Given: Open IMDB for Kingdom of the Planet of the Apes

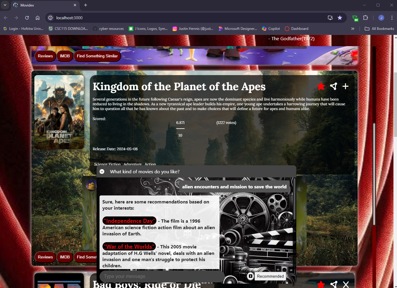Looking at the screenshot, I should [x=65, y=257].
